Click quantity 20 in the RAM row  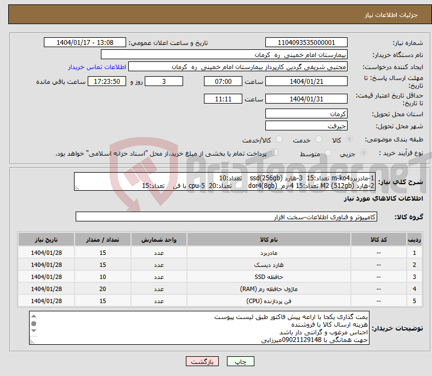103,289
